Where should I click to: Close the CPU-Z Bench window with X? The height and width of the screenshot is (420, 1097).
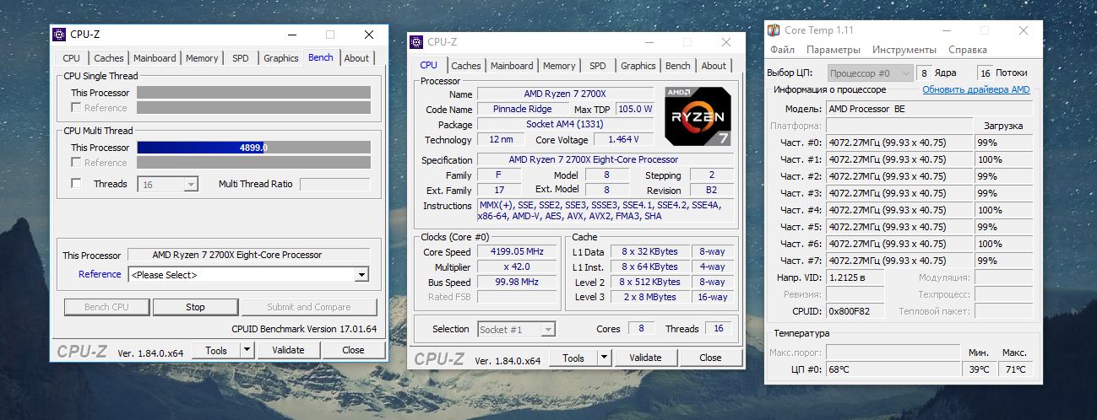tap(369, 35)
